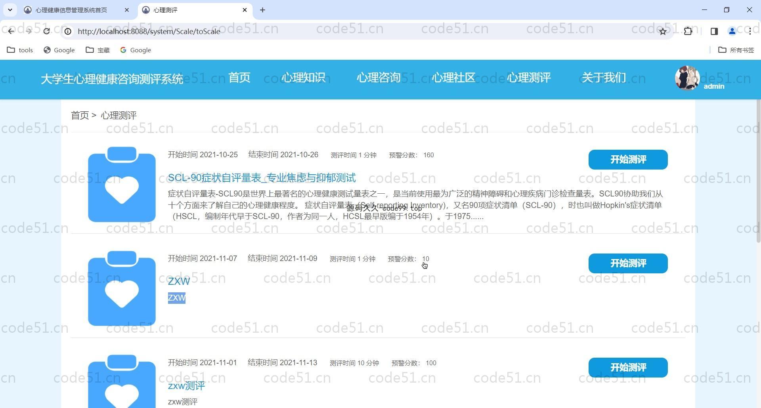Viewport: 761px width, 408px height.
Task: Open 关于我们 navigation item
Action: (604, 78)
